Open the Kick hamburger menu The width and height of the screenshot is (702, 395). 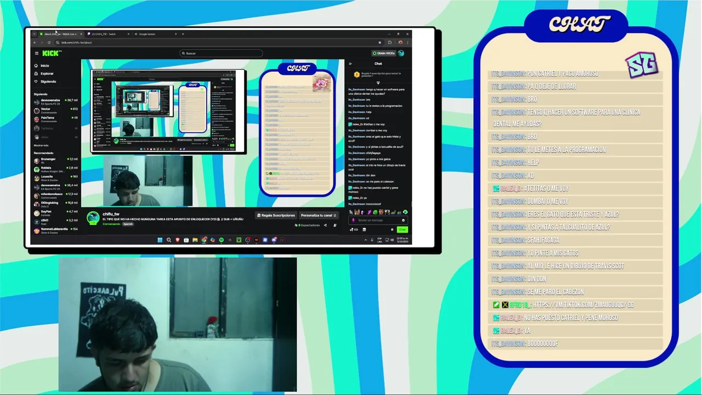[x=37, y=53]
